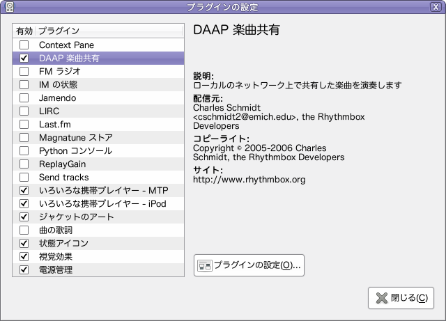This screenshot has width=446, height=321.
Task: Click the X icon on the 閉じる button
Action: pos(382,298)
